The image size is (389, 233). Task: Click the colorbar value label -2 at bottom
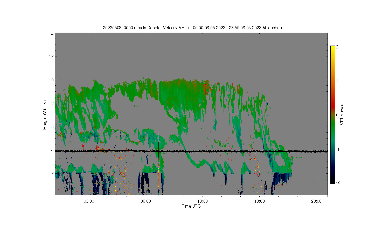click(x=338, y=182)
